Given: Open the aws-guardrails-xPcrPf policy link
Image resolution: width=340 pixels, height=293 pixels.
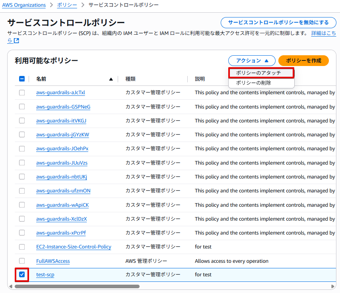Looking at the screenshot, I should [x=61, y=233].
